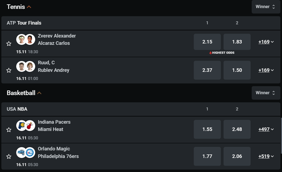Image resolution: width=282 pixels, height=172 pixels.
Task: Click the Orlando Magic team logo
Action: (x=21, y=153)
